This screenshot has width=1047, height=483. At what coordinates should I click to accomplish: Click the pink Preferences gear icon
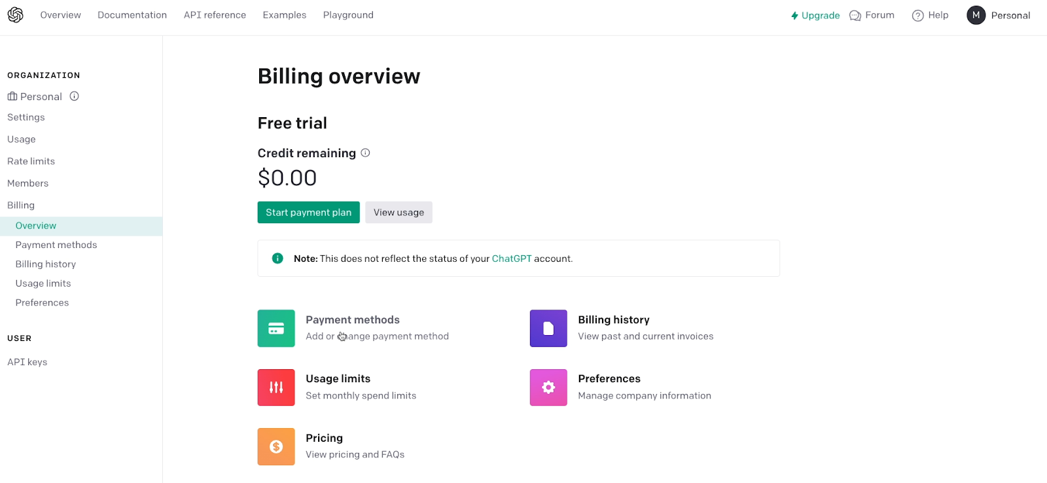pyautogui.click(x=548, y=387)
